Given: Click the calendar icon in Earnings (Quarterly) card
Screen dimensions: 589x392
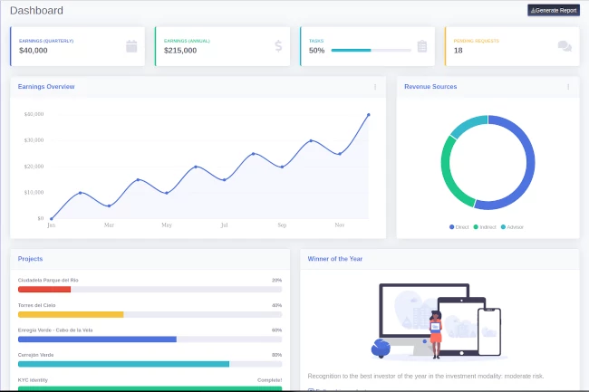Looking at the screenshot, I should (x=131, y=46).
